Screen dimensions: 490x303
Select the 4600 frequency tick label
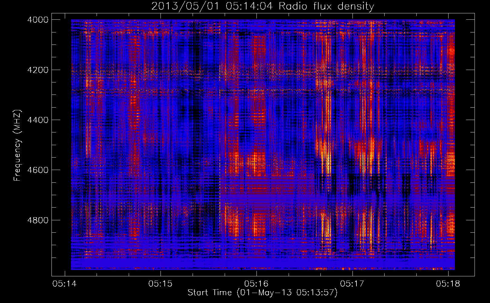(38, 170)
